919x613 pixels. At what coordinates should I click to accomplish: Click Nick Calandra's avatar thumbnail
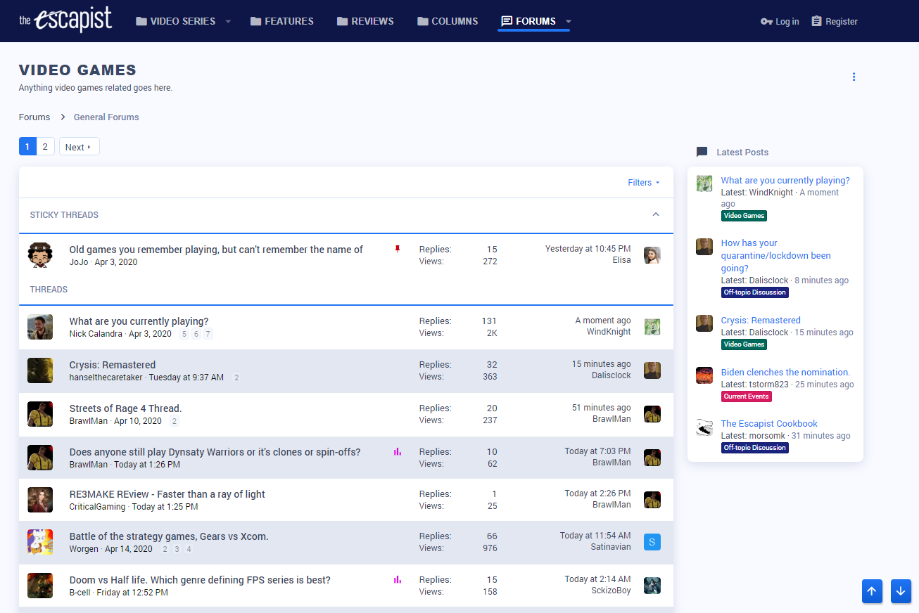(40, 327)
